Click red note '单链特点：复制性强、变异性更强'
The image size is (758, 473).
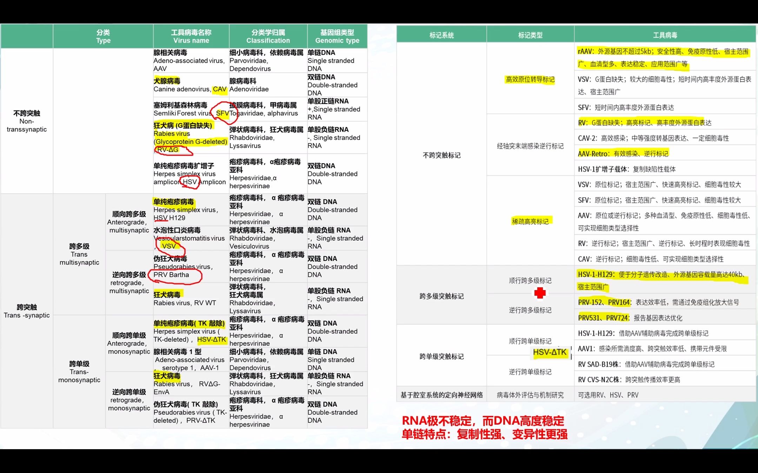point(484,434)
